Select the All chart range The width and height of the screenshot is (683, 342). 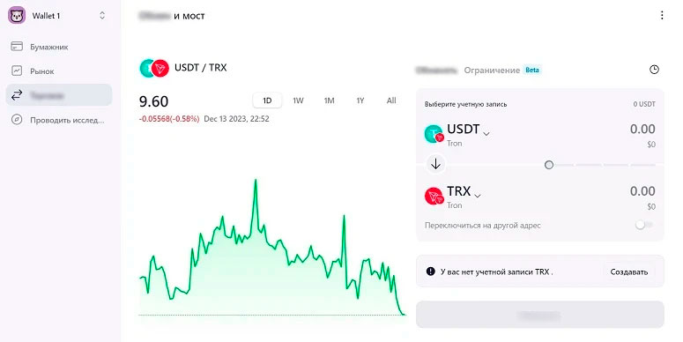(x=391, y=100)
